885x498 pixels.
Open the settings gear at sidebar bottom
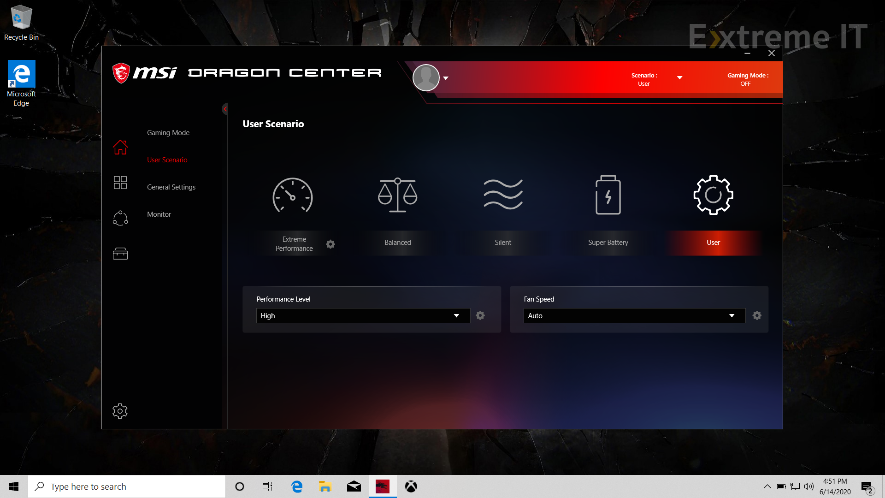[x=120, y=411]
